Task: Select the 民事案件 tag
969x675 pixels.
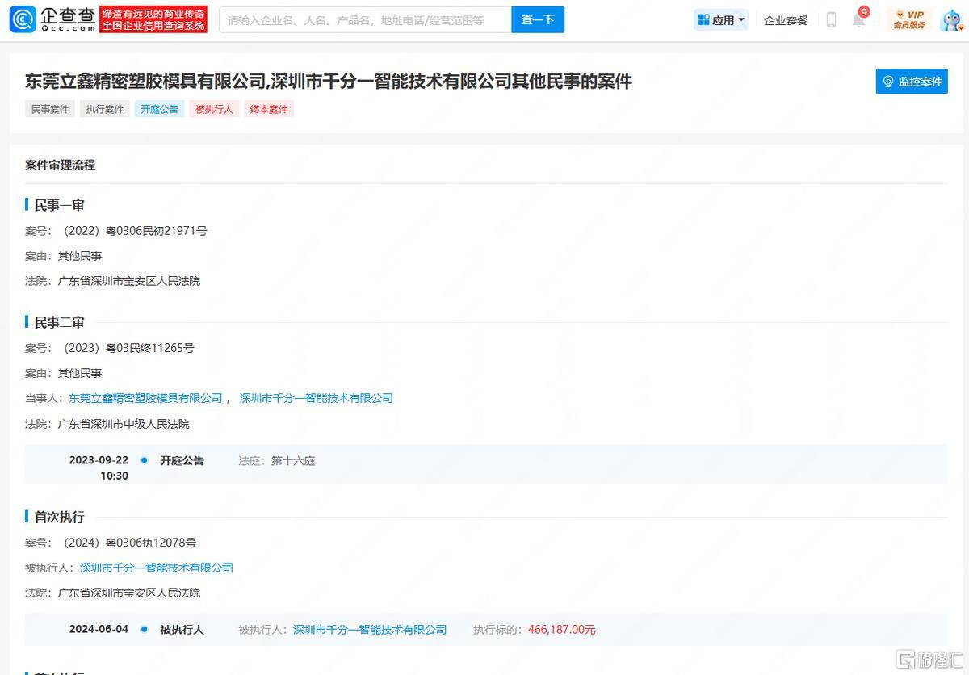Action: click(50, 109)
